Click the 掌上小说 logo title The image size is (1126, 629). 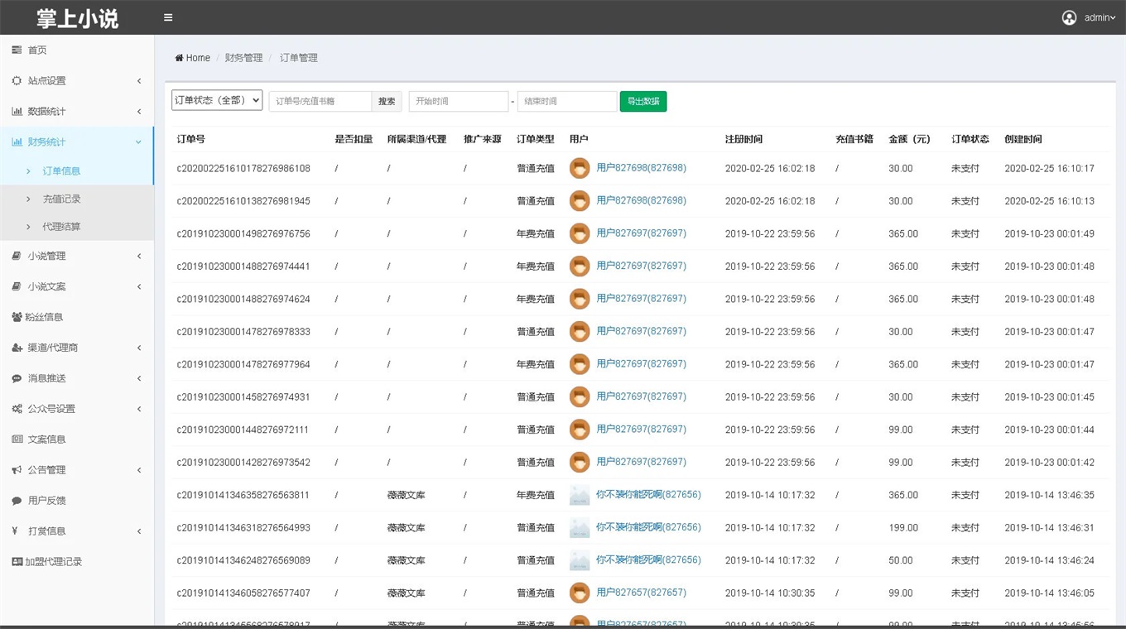point(77,17)
